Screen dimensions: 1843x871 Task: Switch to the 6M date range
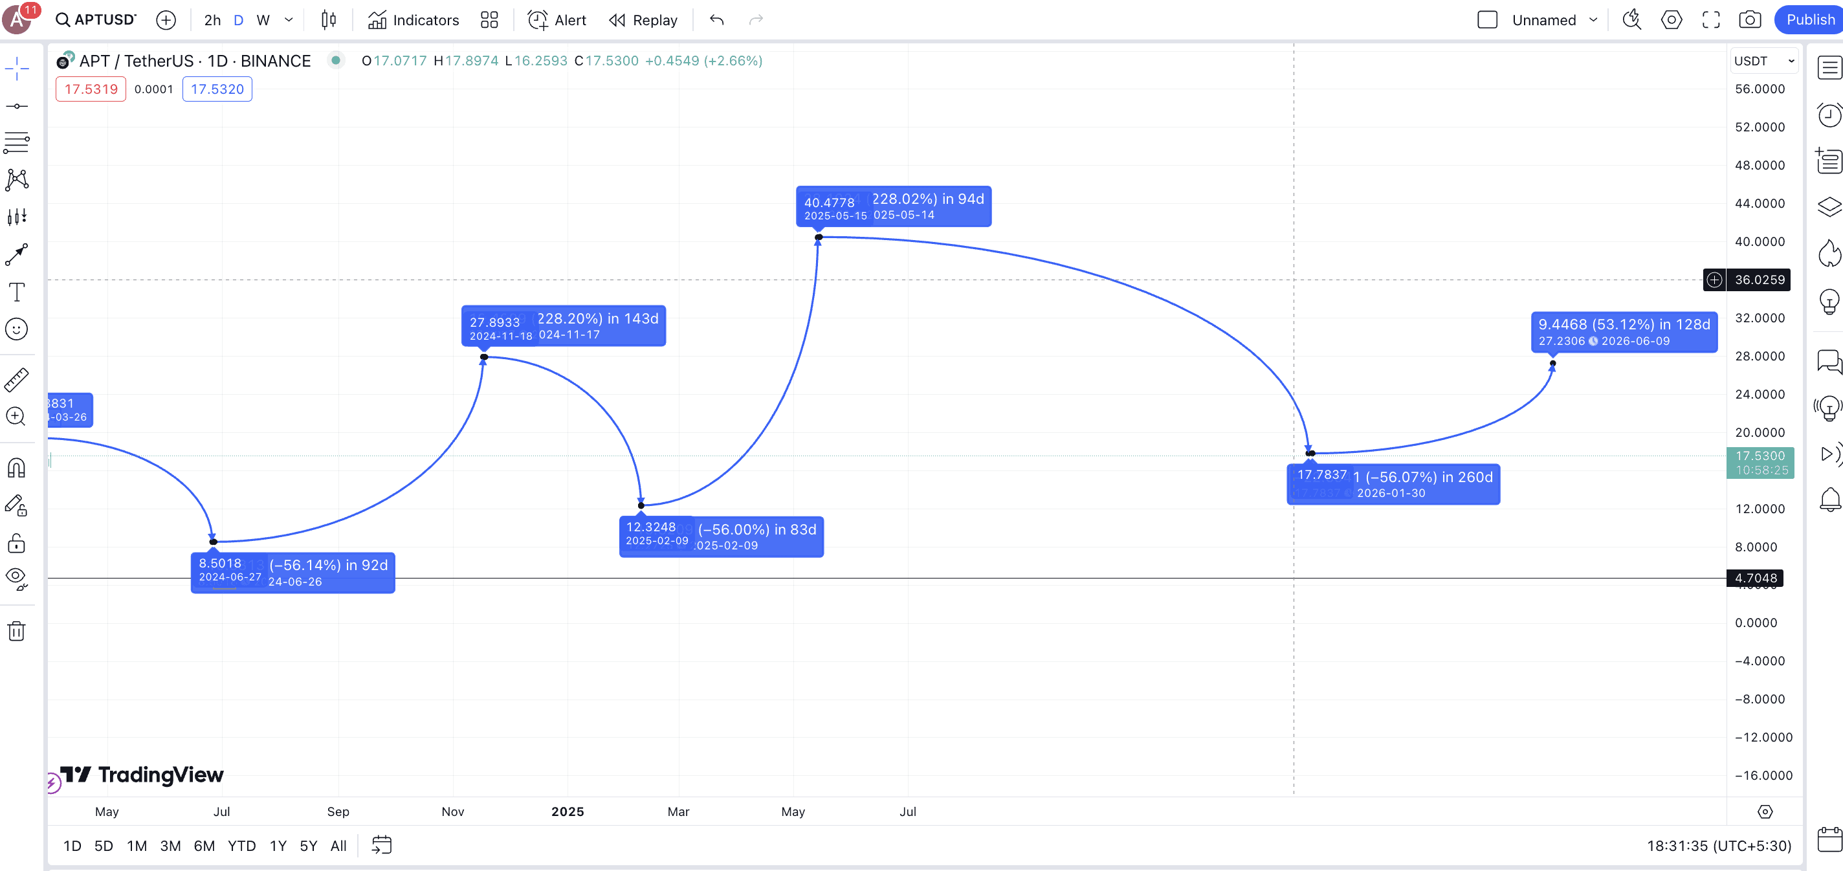pyautogui.click(x=204, y=846)
